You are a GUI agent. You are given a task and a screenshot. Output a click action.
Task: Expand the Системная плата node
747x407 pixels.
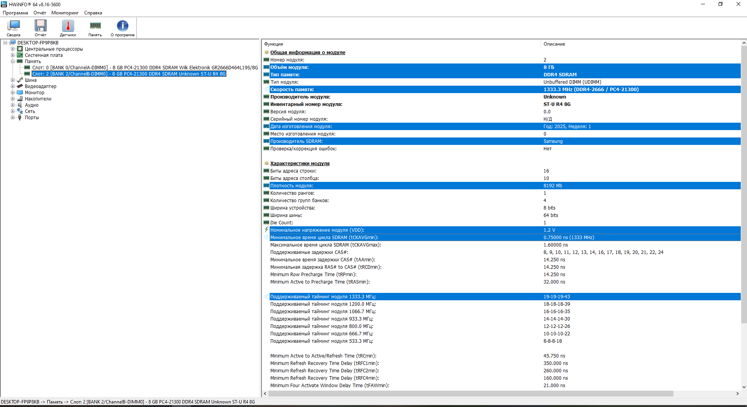tap(13, 55)
